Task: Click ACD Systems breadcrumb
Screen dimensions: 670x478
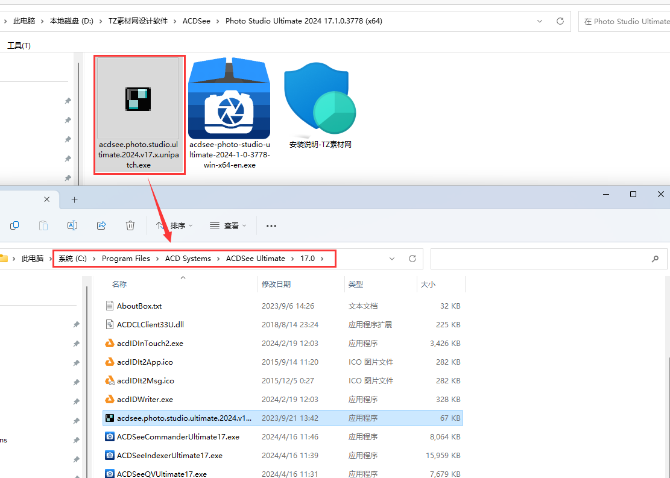Action: tap(188, 259)
